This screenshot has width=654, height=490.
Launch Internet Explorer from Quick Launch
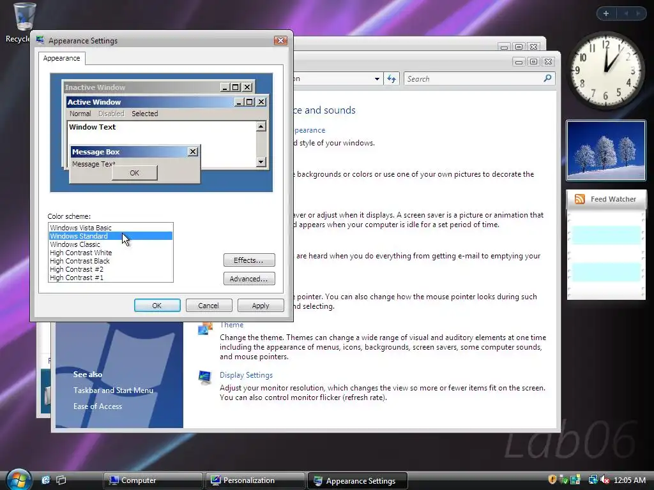pyautogui.click(x=45, y=480)
